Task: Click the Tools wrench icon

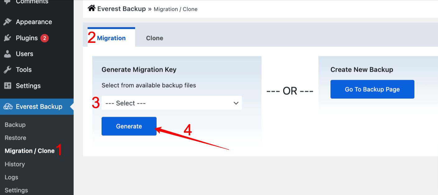Action: (x=7, y=70)
